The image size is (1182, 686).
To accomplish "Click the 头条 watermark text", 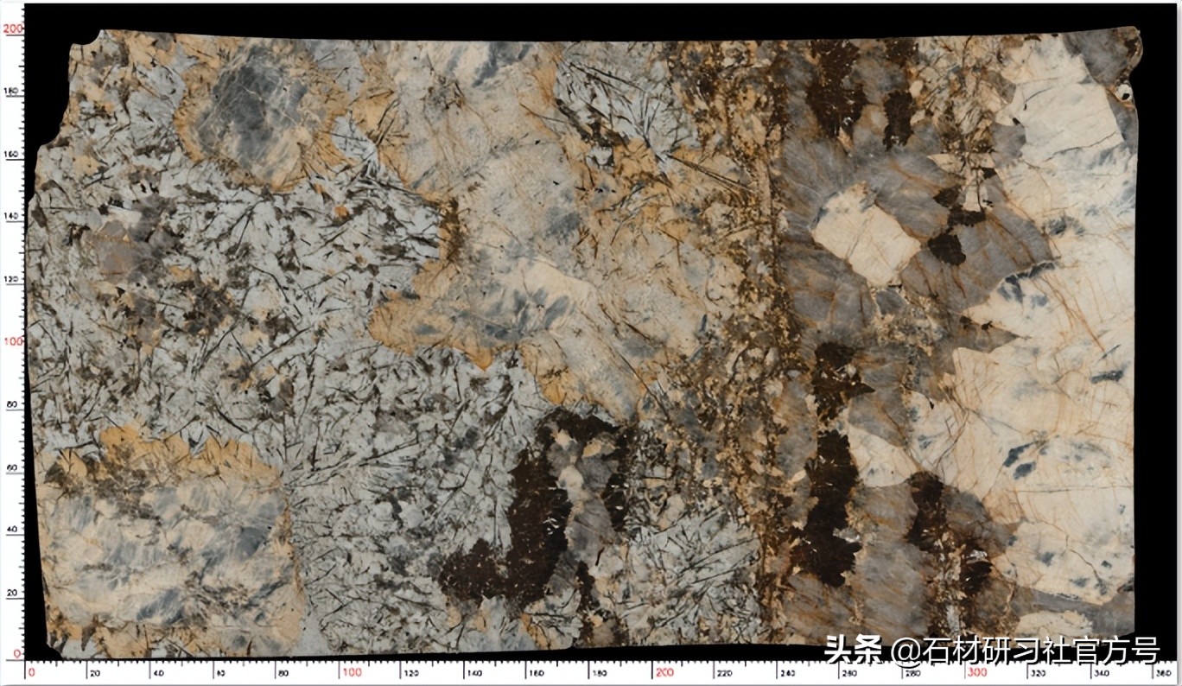I will 853,649.
